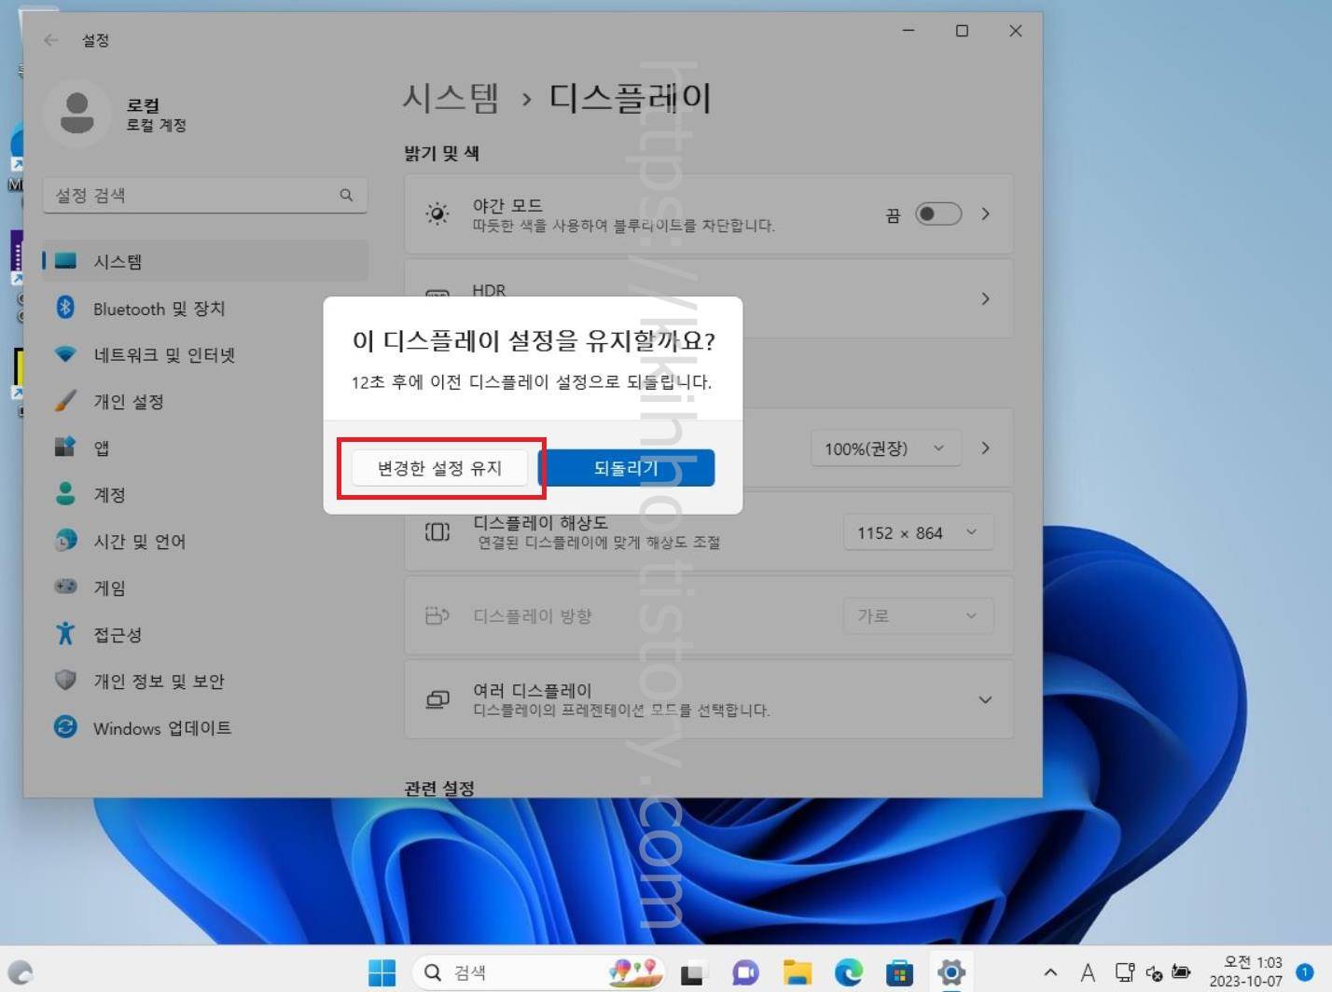1332x992 pixels.
Task: Click the 디스플레이 해상도 icon
Action: [x=437, y=531]
